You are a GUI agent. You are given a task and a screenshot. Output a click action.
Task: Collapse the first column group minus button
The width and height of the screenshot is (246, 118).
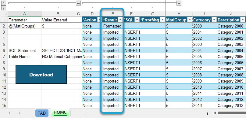(x=78, y=3)
